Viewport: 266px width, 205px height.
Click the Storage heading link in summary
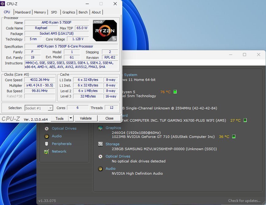tap(112, 144)
